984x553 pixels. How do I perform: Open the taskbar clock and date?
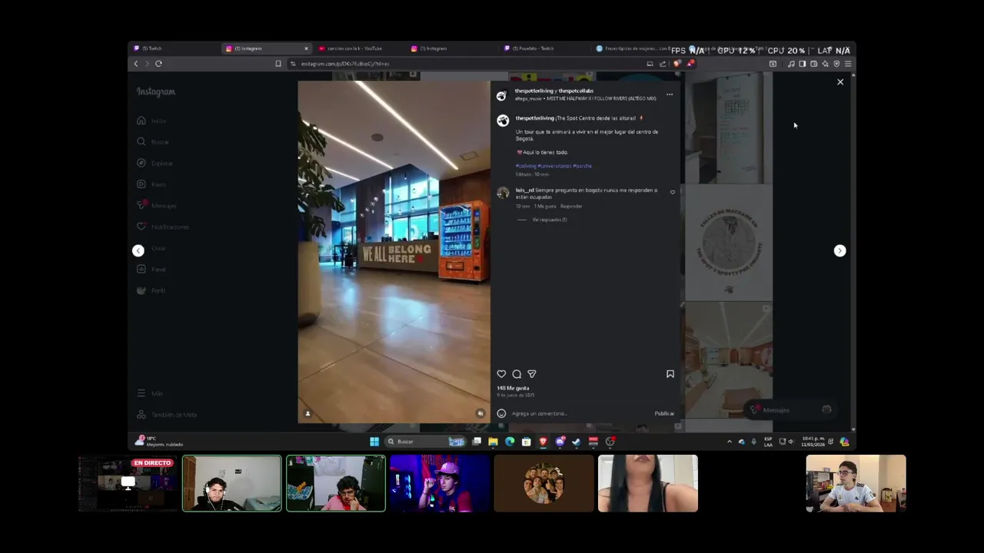[813, 442]
